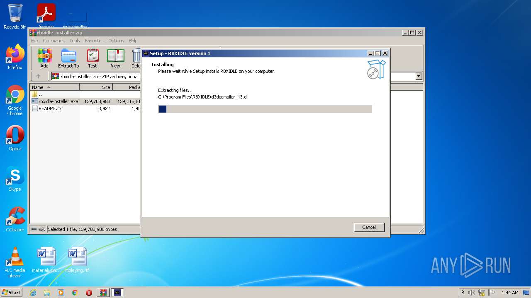Image resolution: width=531 pixels, height=298 pixels.
Task: Sort file list by Size column
Action: (96, 87)
